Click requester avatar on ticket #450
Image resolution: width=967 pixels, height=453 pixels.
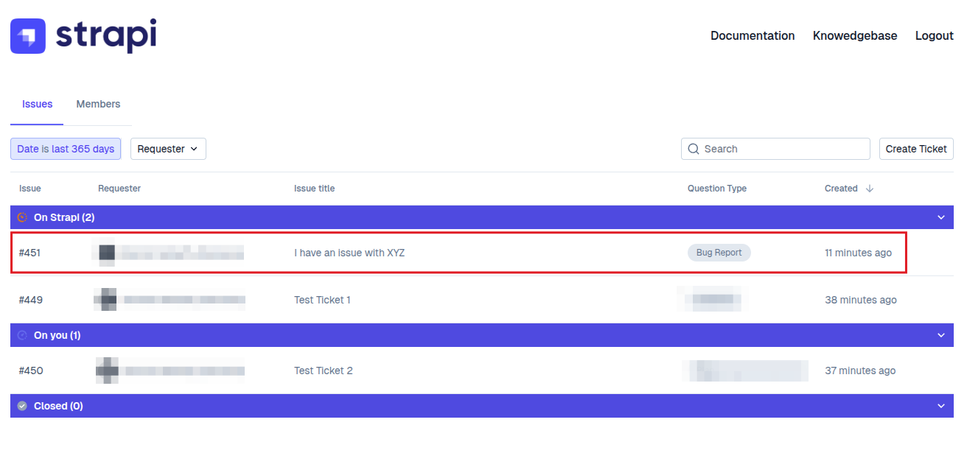108,371
